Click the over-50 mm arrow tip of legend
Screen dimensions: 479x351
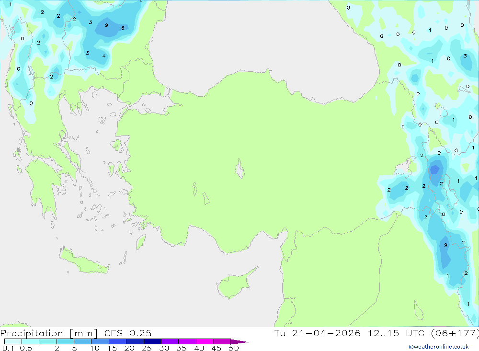[x=239, y=341]
